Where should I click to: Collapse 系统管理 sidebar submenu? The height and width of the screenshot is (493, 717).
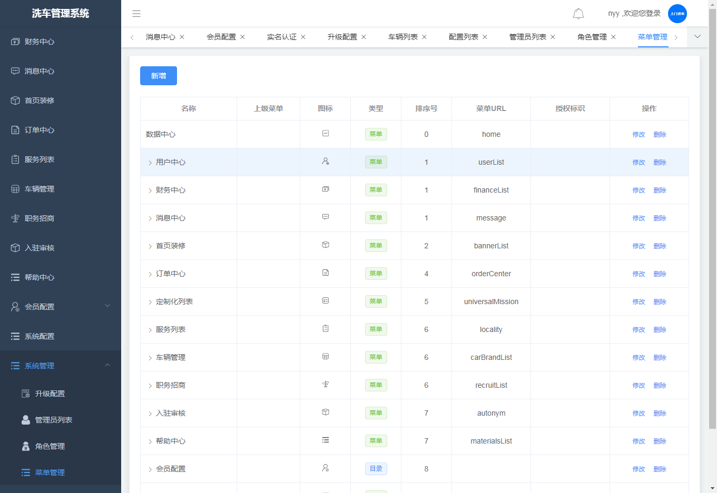tap(107, 365)
